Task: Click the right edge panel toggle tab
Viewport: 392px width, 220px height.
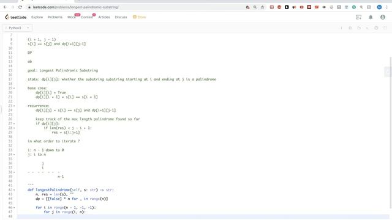Action: click(388, 72)
